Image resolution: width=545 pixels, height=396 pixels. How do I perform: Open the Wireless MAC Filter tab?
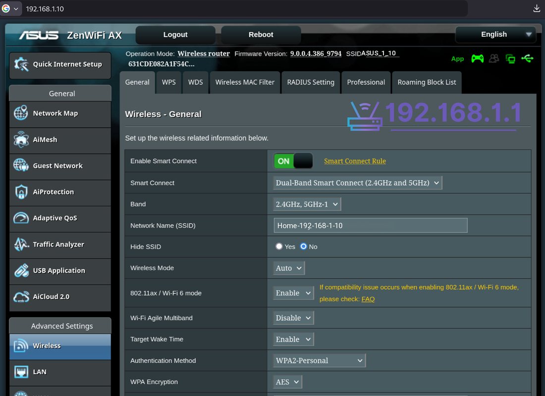point(245,82)
